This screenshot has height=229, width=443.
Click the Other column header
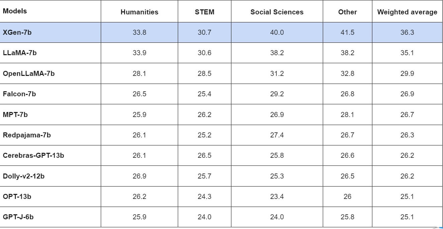coord(348,12)
